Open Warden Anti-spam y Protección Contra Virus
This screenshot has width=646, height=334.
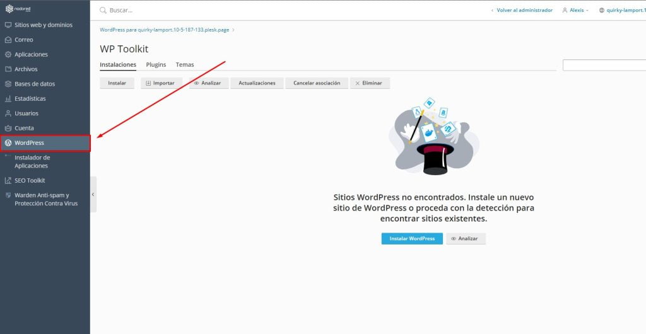pos(45,199)
